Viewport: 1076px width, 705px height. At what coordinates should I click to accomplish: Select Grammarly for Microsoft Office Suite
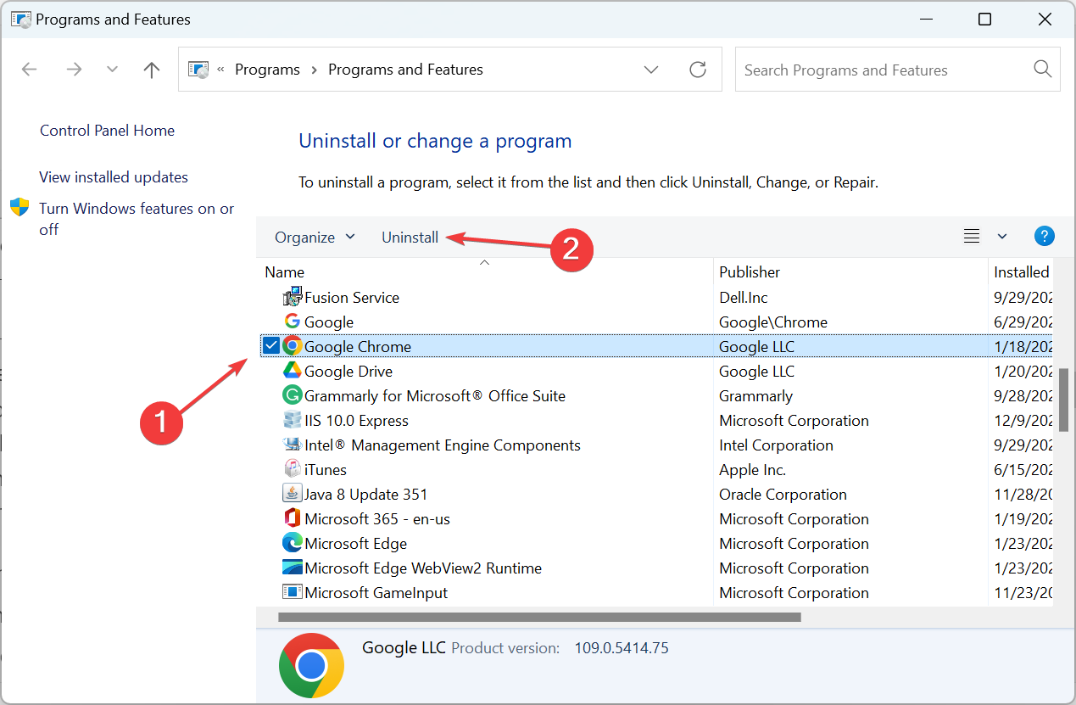(x=435, y=396)
